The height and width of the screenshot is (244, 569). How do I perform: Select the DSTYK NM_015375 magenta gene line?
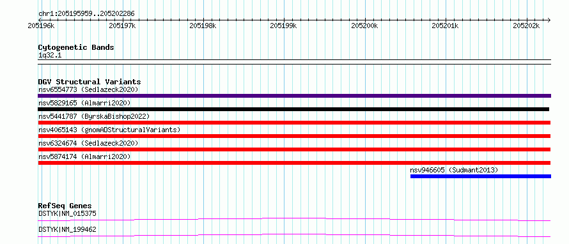click(294, 219)
